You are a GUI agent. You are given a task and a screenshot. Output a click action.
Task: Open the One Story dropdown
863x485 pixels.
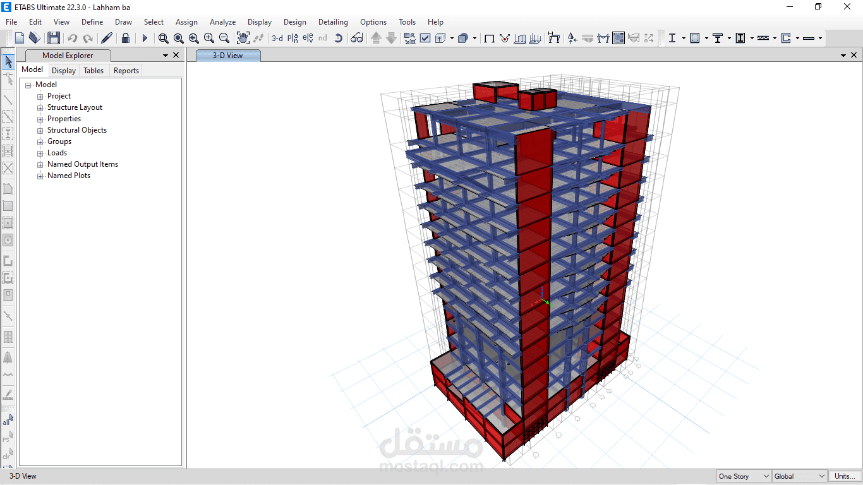point(744,476)
